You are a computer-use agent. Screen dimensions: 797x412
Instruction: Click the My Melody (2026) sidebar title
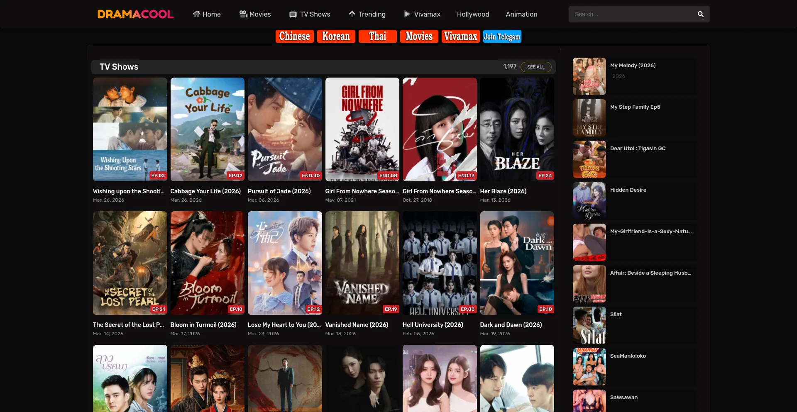point(633,66)
